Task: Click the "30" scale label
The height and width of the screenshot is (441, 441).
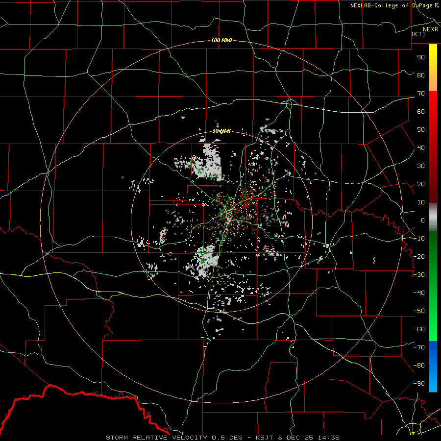Action: (x=421, y=166)
